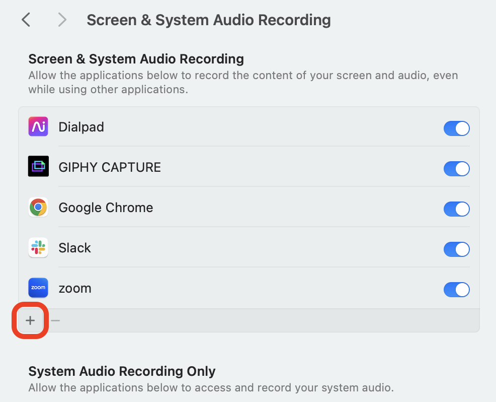Click the System Audio Recording Only heading
The image size is (496, 402).
(122, 371)
